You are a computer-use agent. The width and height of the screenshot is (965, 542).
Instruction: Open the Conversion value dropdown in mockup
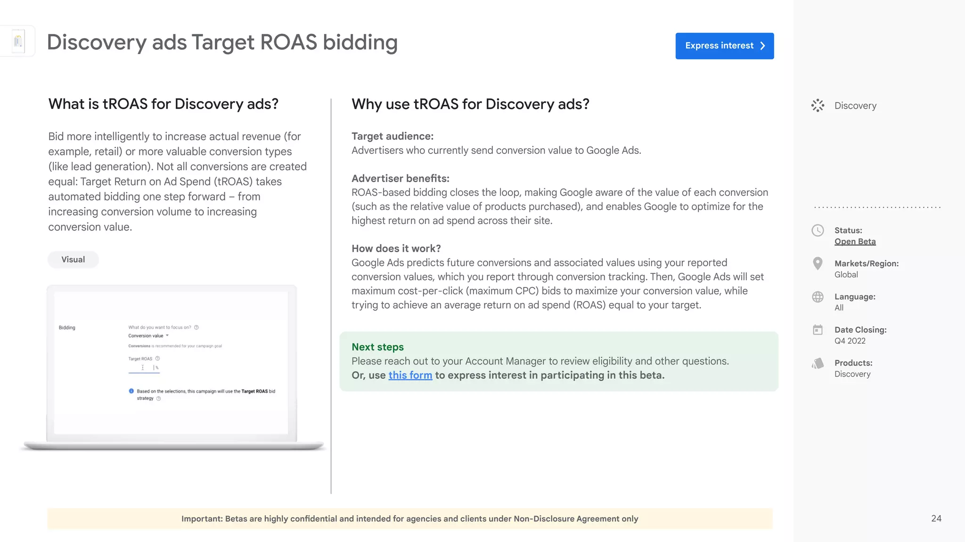(x=148, y=335)
